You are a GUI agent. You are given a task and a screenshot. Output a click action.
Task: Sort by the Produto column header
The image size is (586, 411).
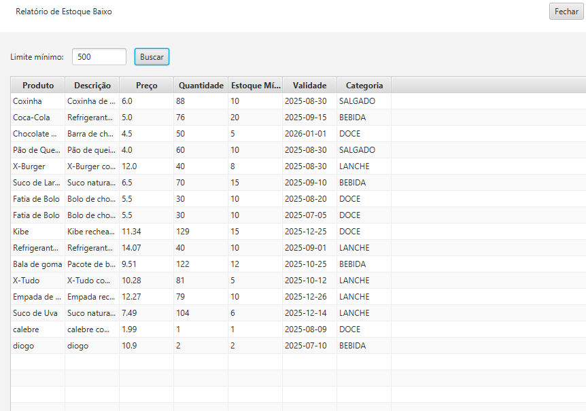38,86
